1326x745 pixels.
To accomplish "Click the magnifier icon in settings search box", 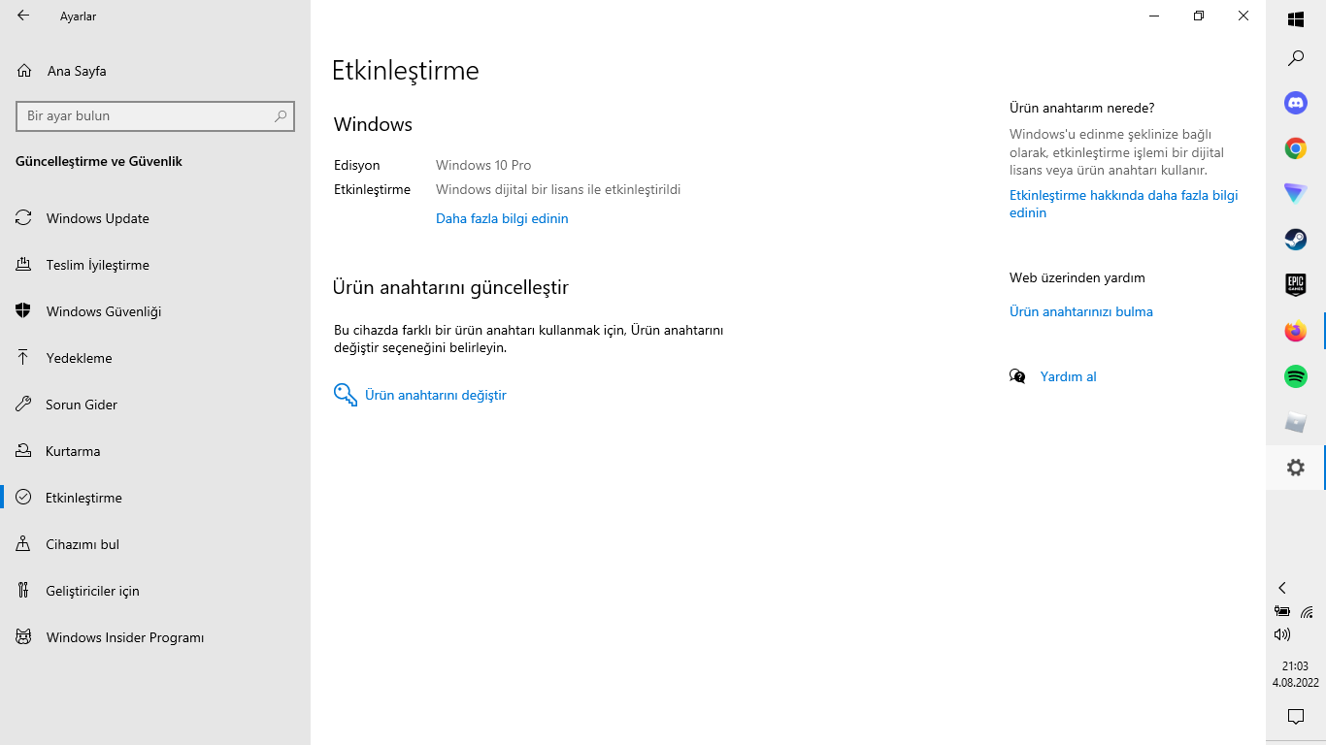I will [x=281, y=115].
